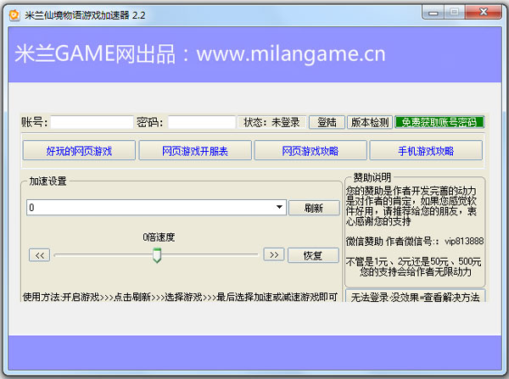Select the 网页游戏攻略 button
This screenshot has width=509, height=379.
(310, 151)
